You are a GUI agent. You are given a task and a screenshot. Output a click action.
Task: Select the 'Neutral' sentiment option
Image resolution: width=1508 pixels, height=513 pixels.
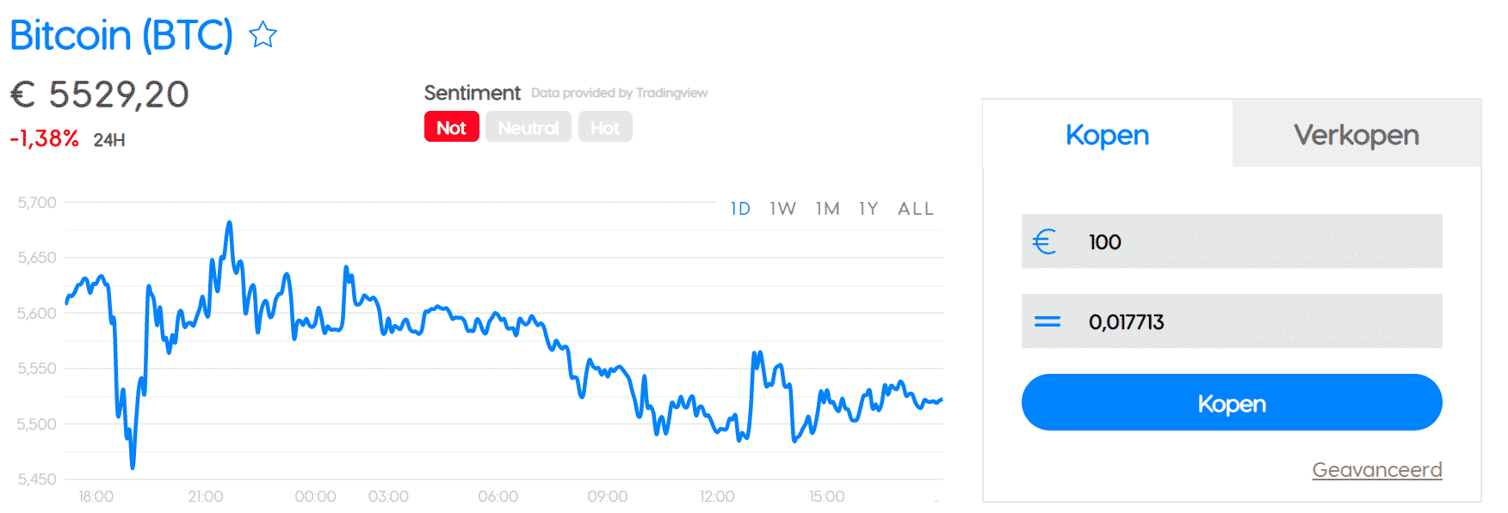coord(528,126)
